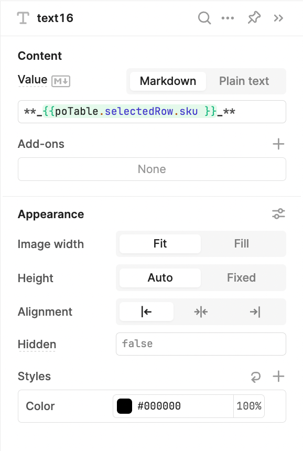Set Height to Fixed

242,278
